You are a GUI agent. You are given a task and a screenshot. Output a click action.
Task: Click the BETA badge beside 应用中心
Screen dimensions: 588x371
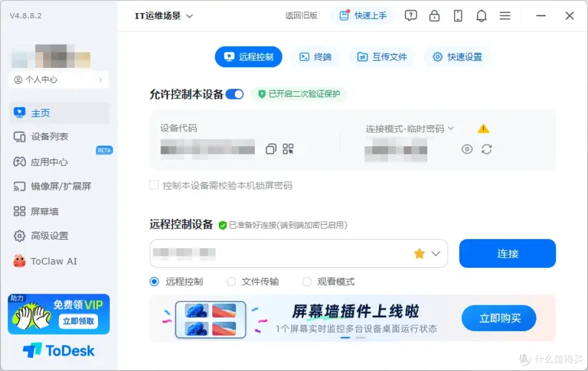pos(104,150)
